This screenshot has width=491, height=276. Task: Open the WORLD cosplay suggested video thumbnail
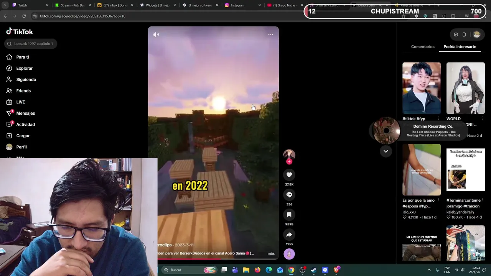(466, 88)
